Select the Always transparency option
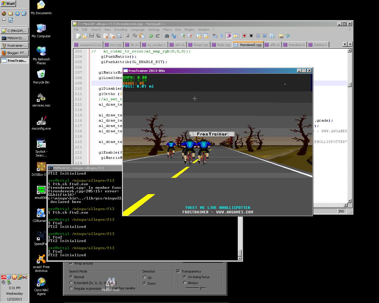 [x=185, y=283]
